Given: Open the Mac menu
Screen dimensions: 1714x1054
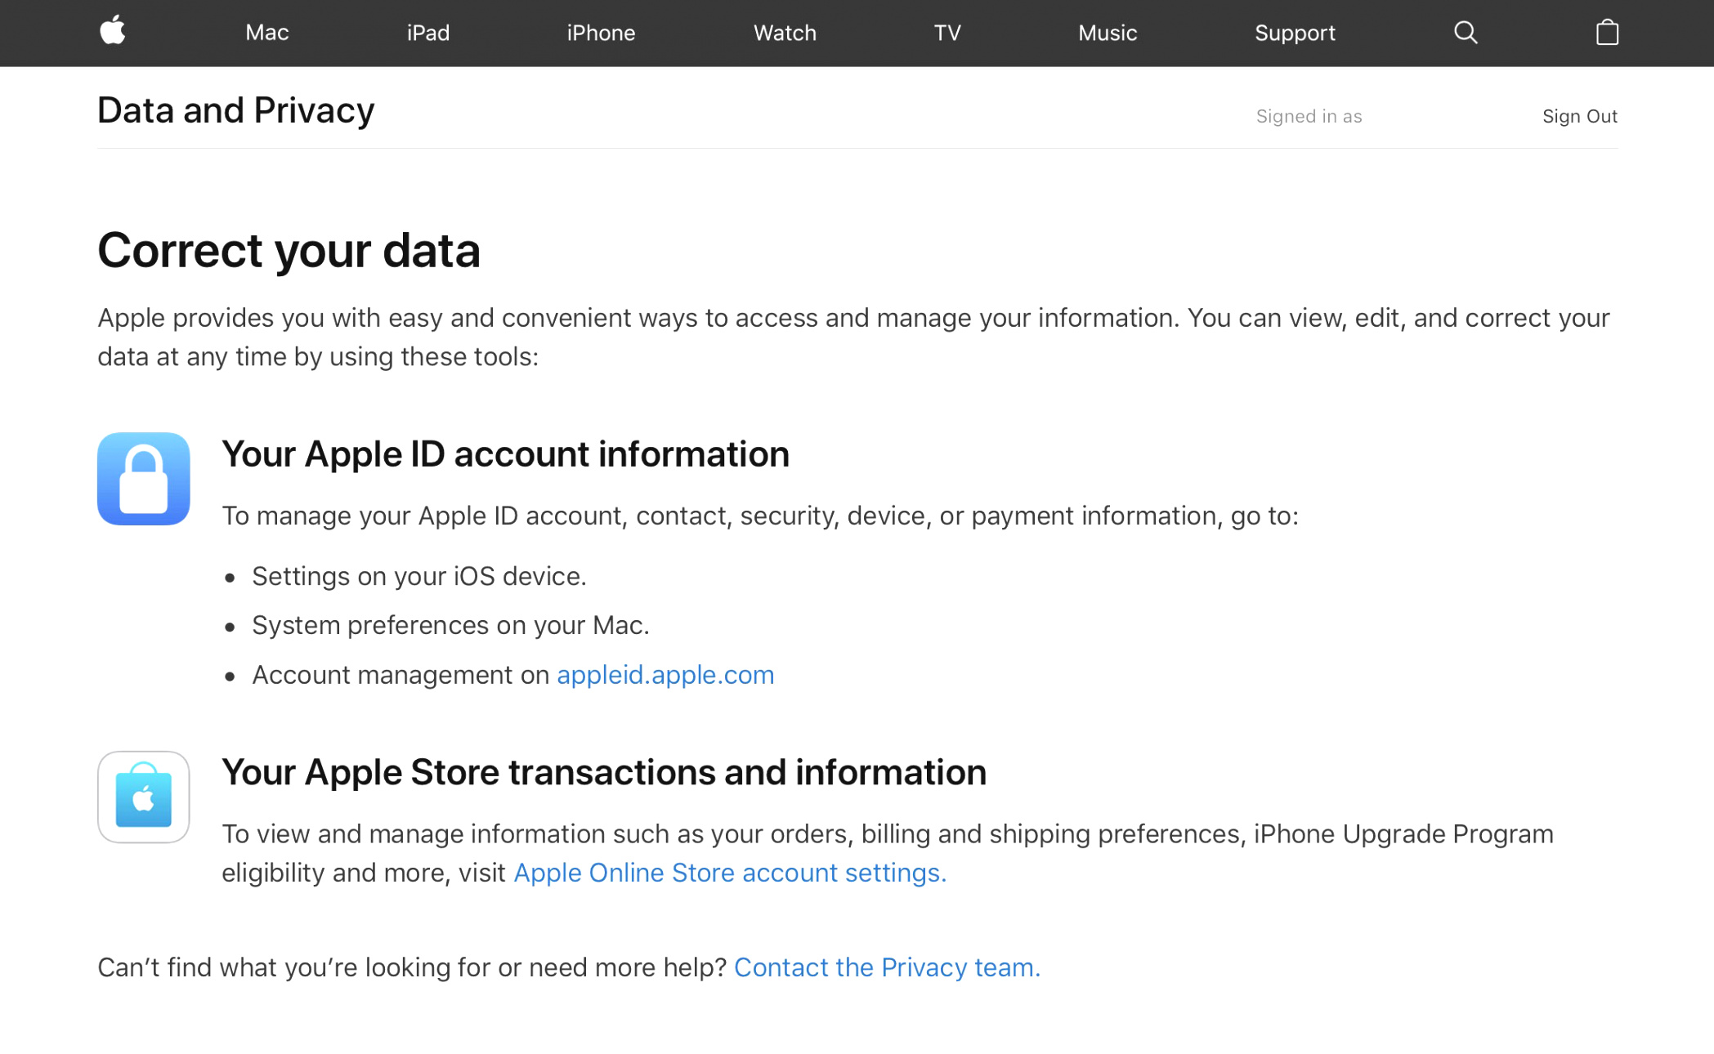Looking at the screenshot, I should coord(267,33).
